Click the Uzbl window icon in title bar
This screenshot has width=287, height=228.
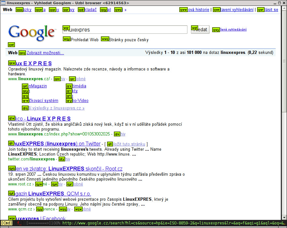point(3,3)
